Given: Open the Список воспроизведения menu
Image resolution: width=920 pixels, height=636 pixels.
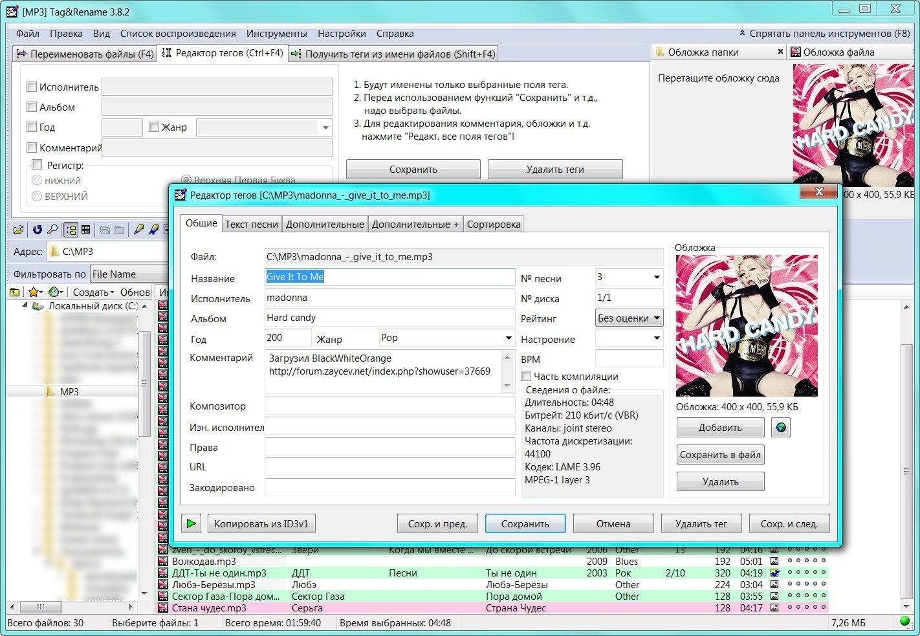Looking at the screenshot, I should click(x=178, y=34).
